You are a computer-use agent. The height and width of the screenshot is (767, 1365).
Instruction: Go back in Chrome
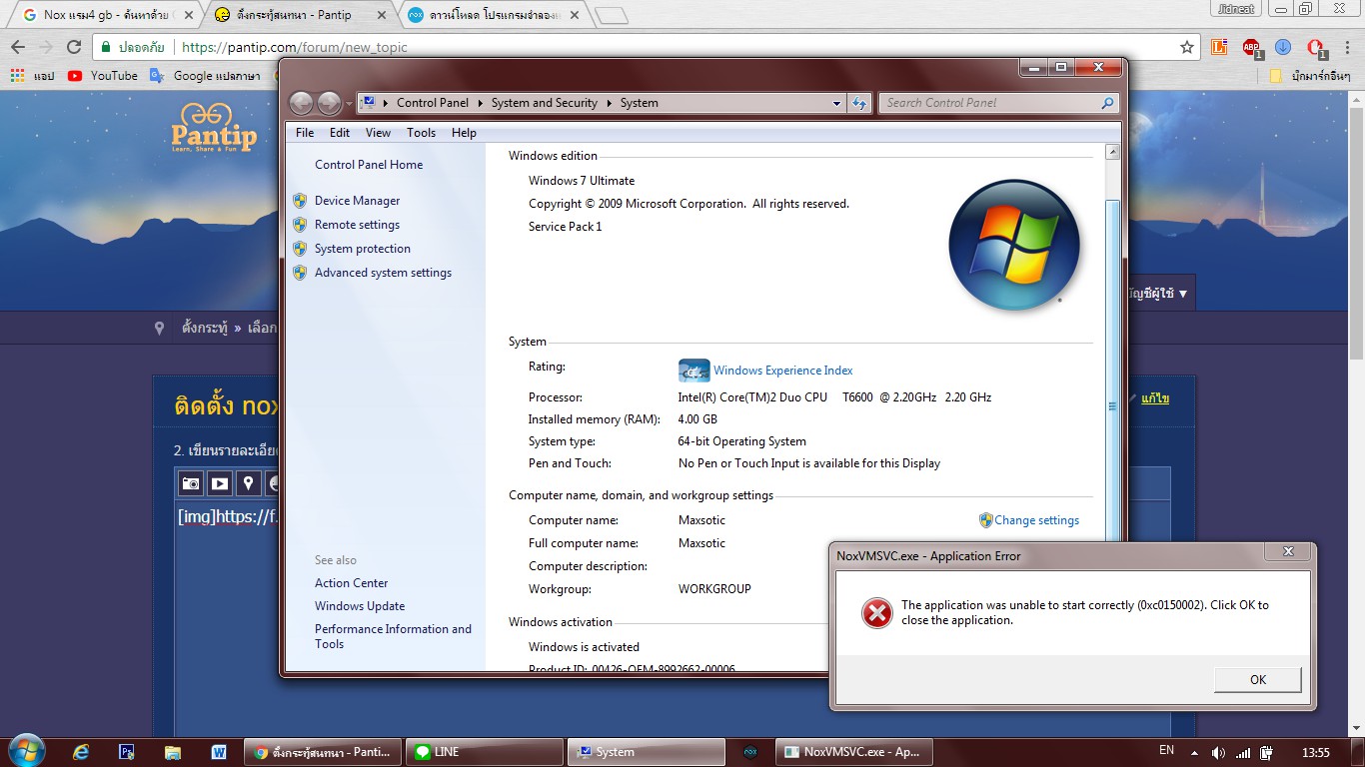click(x=18, y=47)
